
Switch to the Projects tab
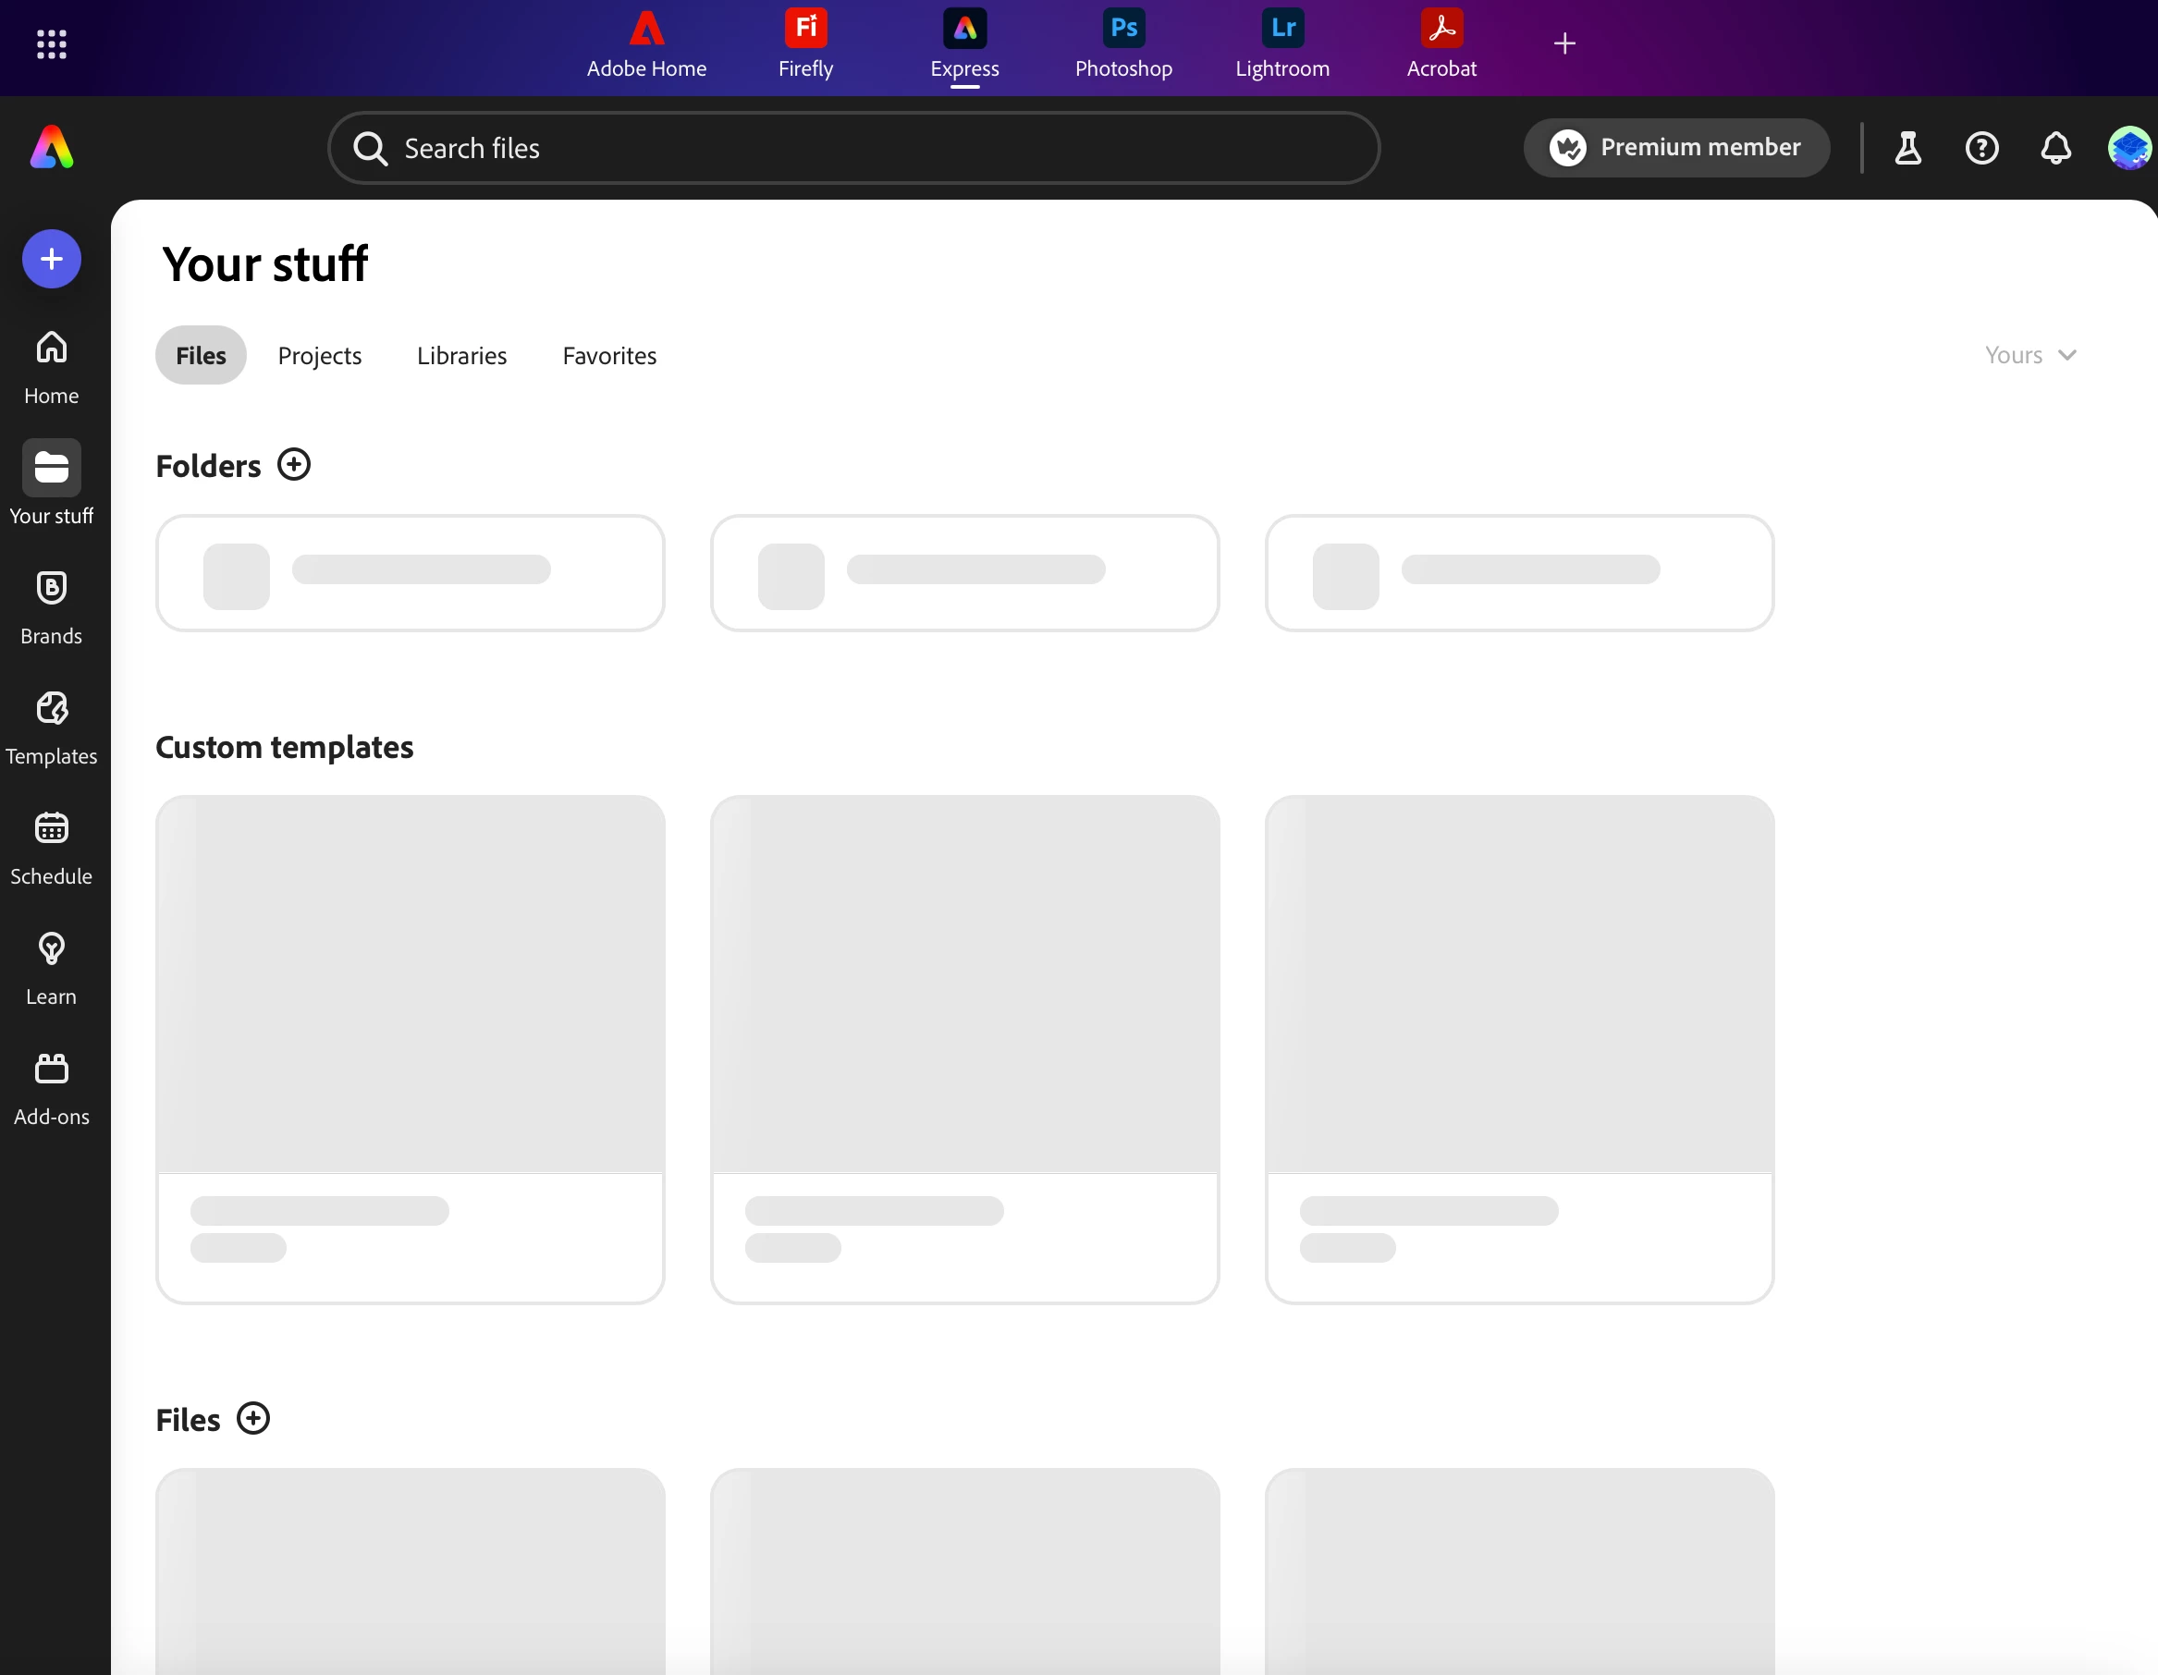tap(319, 356)
